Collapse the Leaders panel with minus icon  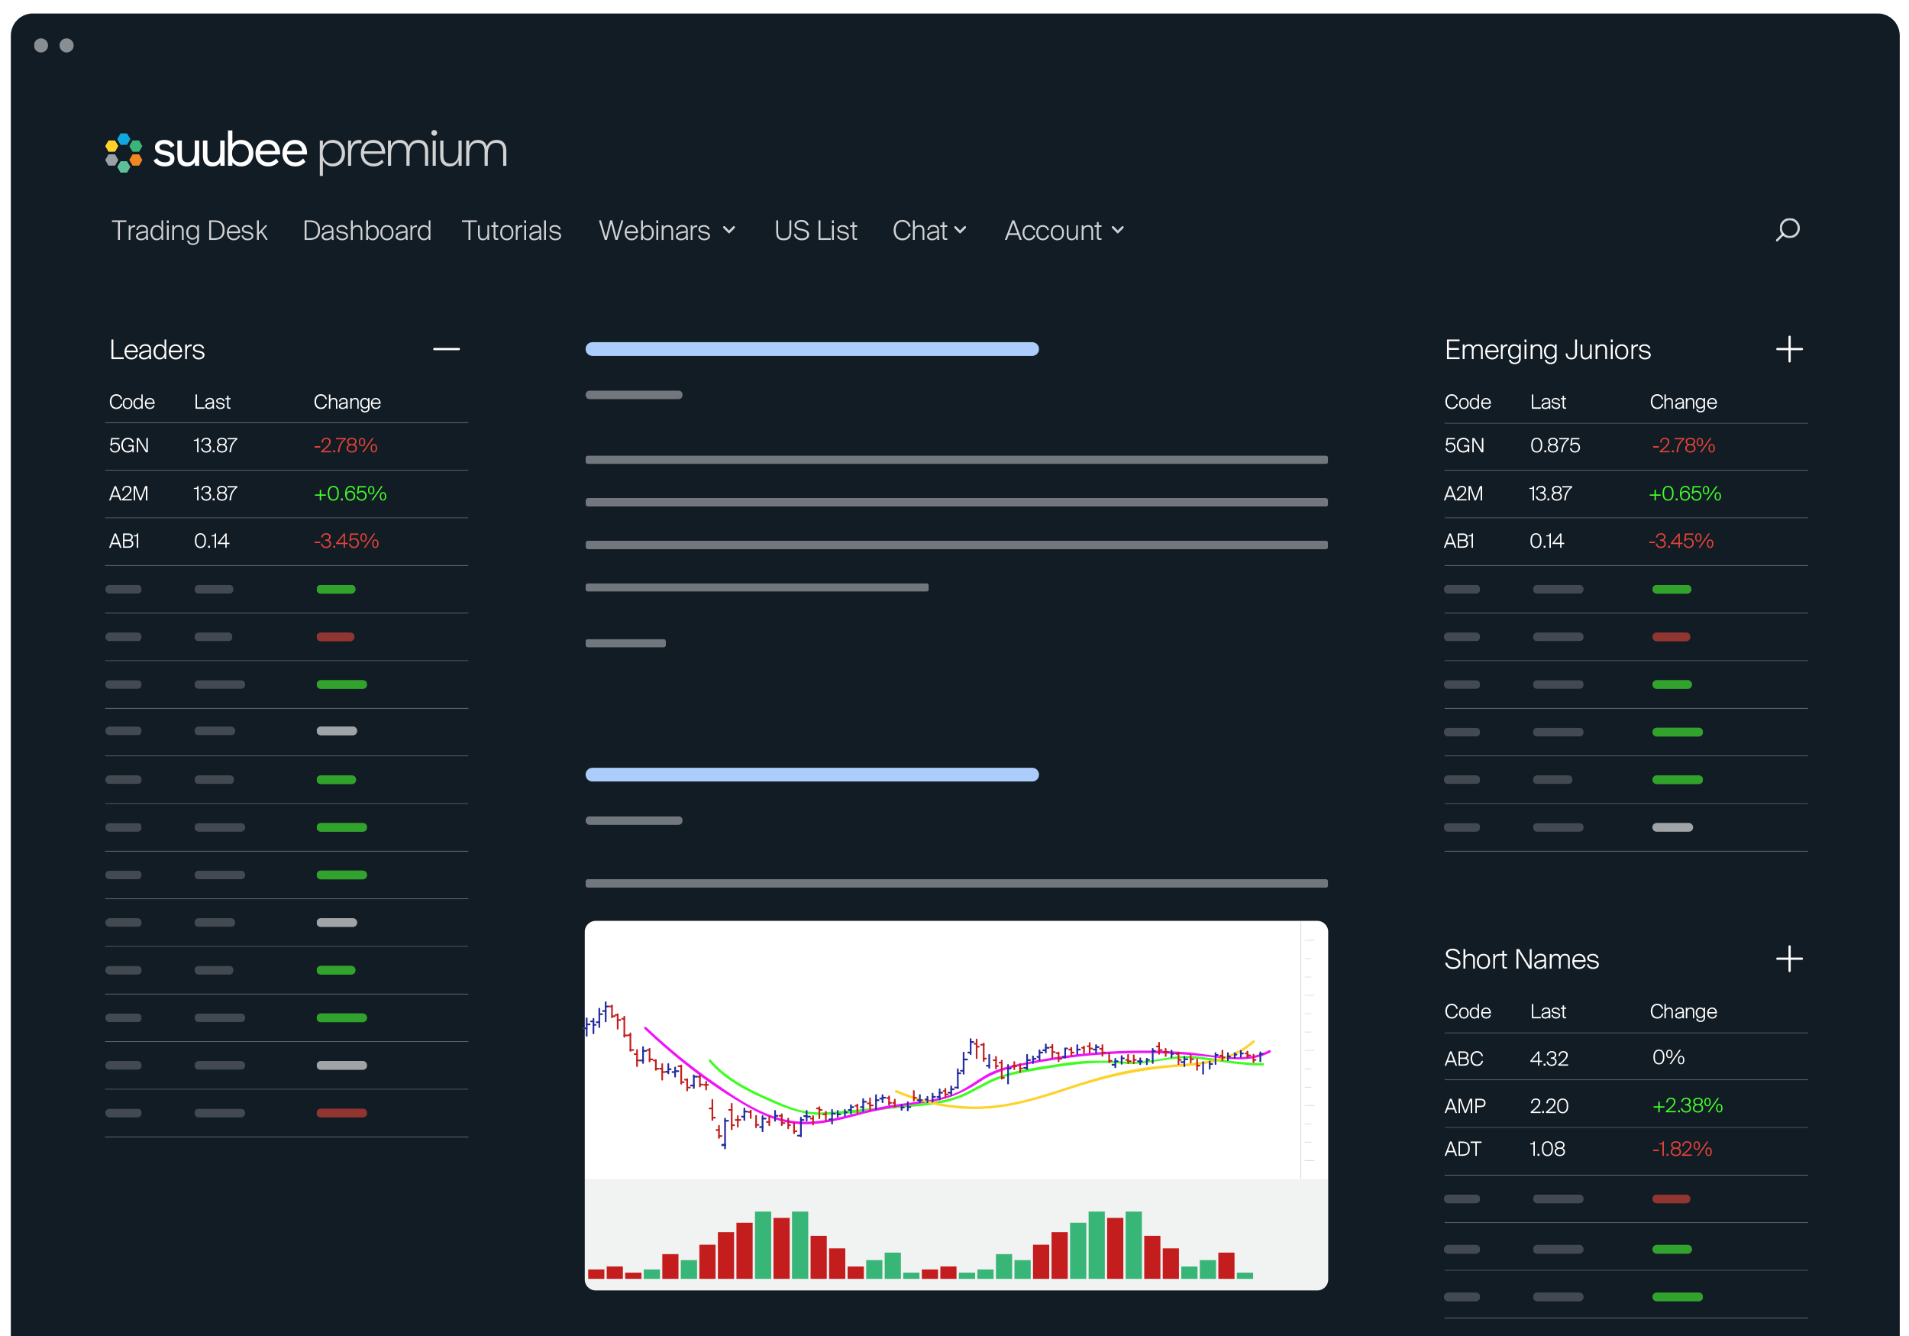[x=447, y=349]
